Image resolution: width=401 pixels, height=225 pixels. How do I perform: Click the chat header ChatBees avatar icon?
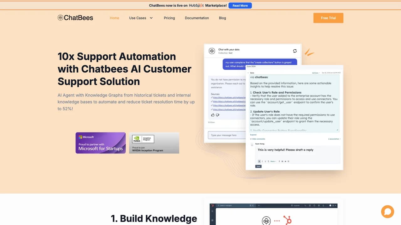click(212, 51)
